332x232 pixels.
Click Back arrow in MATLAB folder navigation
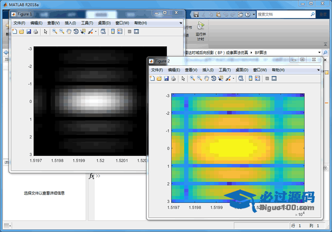click(x=6, y=52)
